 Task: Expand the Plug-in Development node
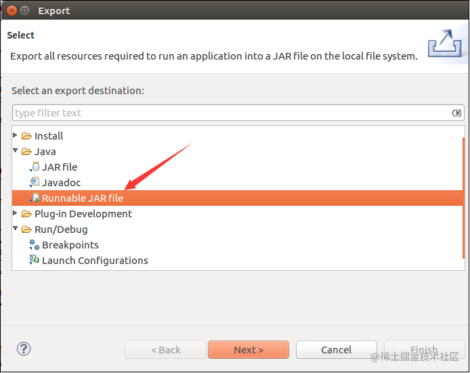click(x=15, y=213)
